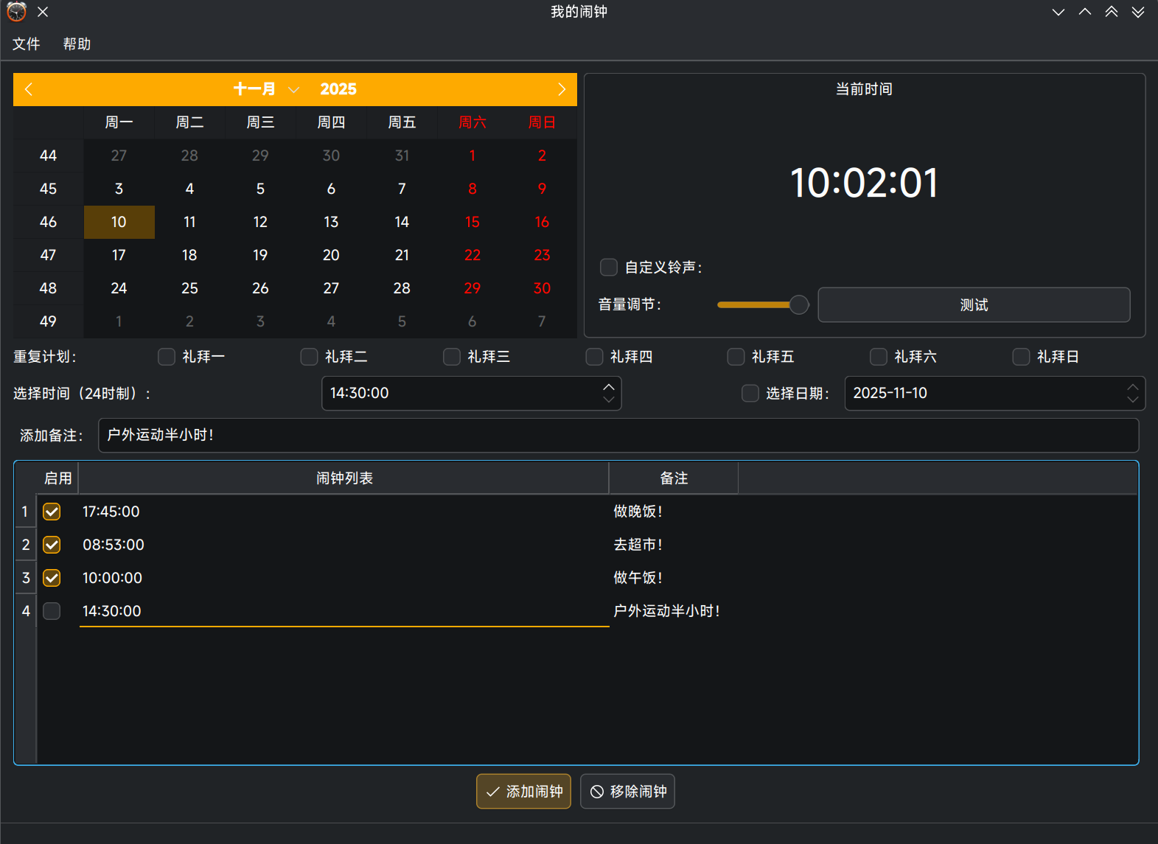
Task: Tick the 选择日期 checkbox
Action: pos(750,394)
